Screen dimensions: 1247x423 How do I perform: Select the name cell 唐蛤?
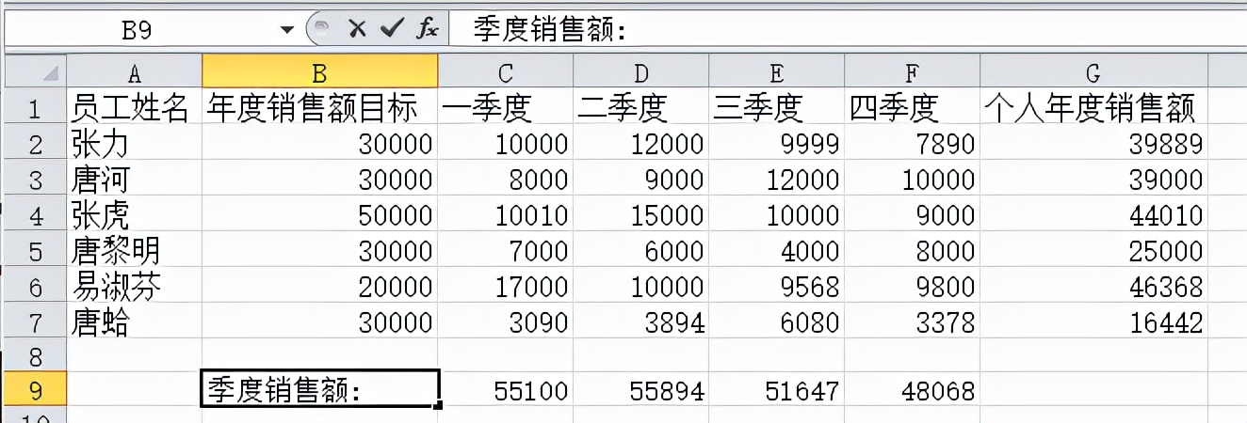(x=134, y=321)
